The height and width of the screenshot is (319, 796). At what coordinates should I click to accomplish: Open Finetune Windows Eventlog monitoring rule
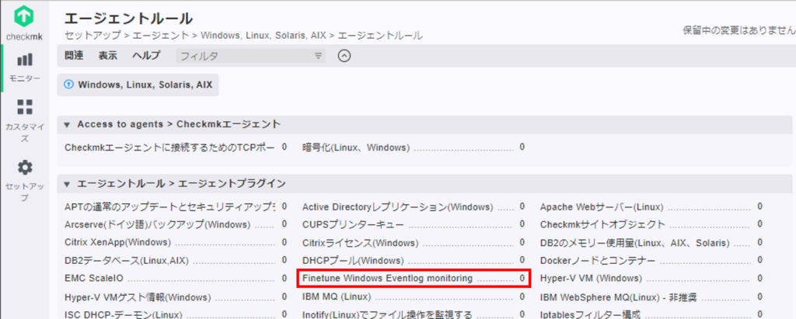(387, 278)
